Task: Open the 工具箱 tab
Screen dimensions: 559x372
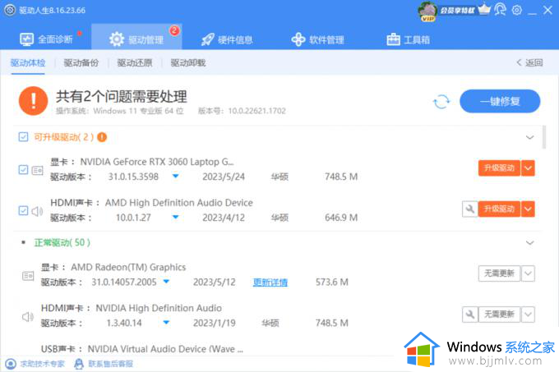Action: (409, 39)
